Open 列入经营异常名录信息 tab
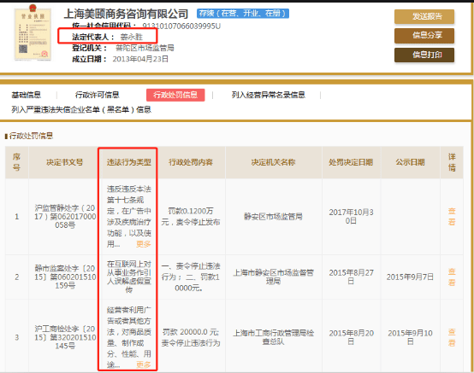474x373 pixels. point(269,95)
